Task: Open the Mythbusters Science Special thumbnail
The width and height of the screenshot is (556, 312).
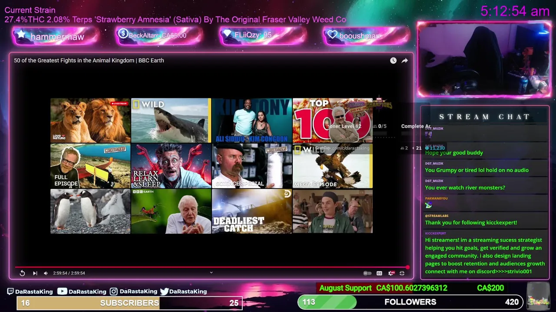Action: pyautogui.click(x=252, y=166)
